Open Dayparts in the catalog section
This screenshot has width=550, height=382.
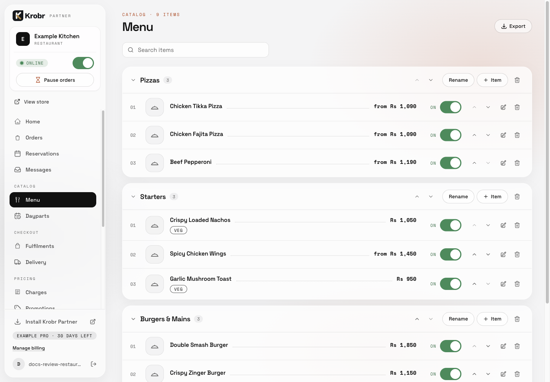(53, 216)
